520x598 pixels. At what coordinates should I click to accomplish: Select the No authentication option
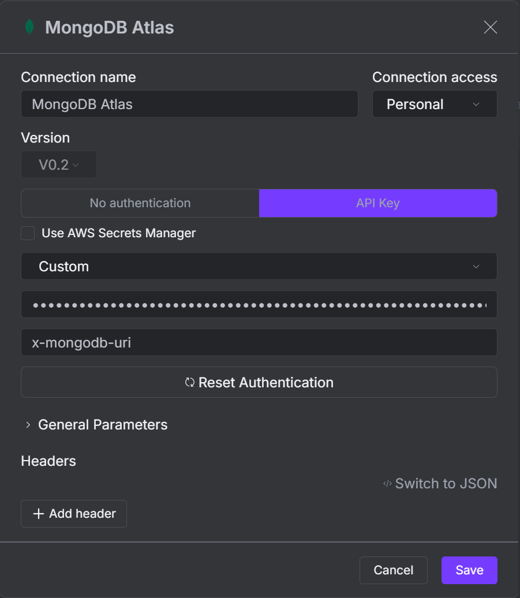[140, 203]
